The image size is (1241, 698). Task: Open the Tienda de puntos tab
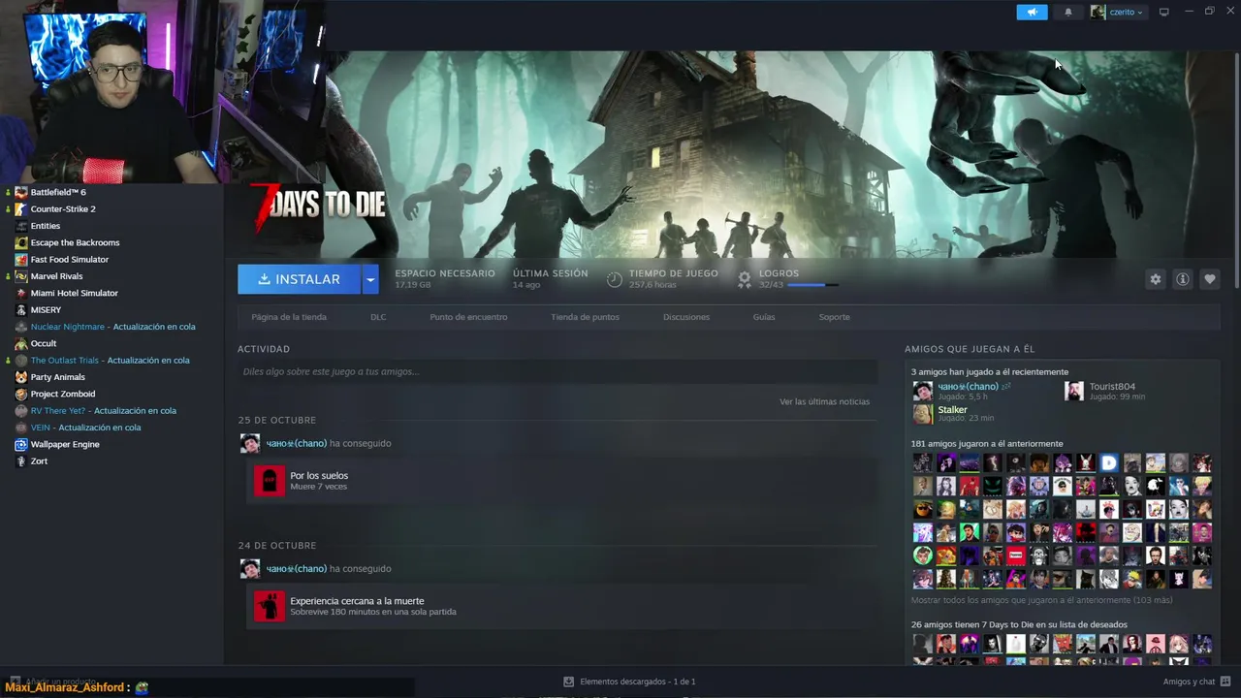click(585, 317)
